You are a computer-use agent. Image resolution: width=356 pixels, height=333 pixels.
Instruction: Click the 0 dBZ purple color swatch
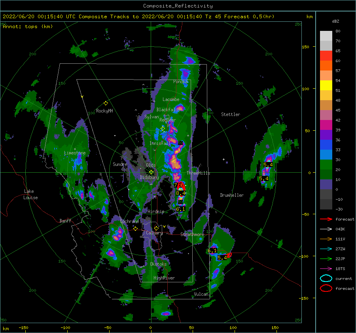coord(326,184)
